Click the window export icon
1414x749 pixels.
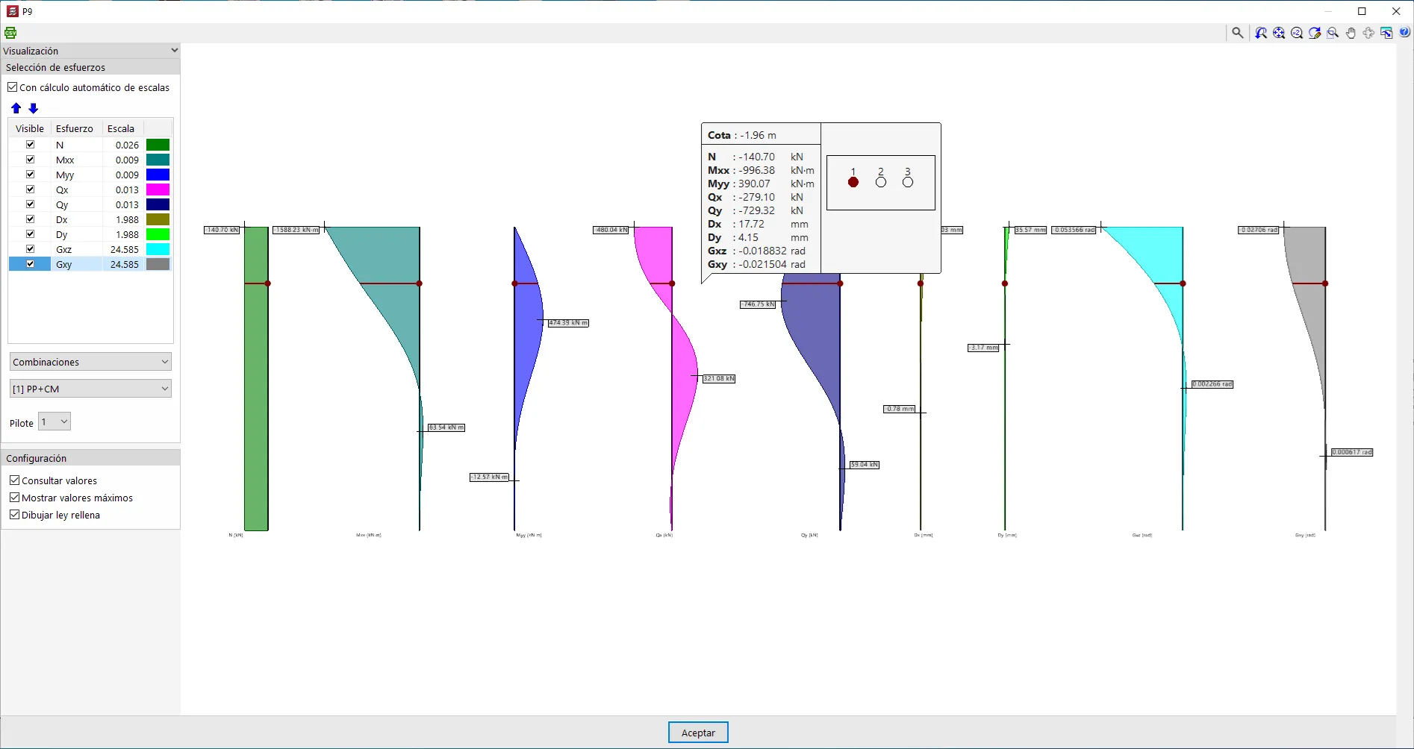[x=1386, y=33]
